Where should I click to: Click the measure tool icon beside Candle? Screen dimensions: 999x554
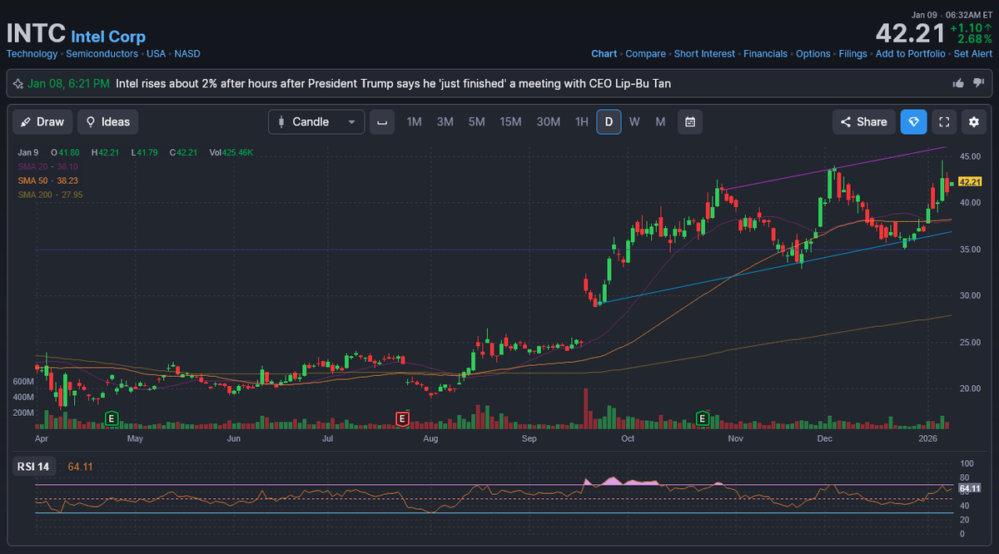(x=382, y=121)
